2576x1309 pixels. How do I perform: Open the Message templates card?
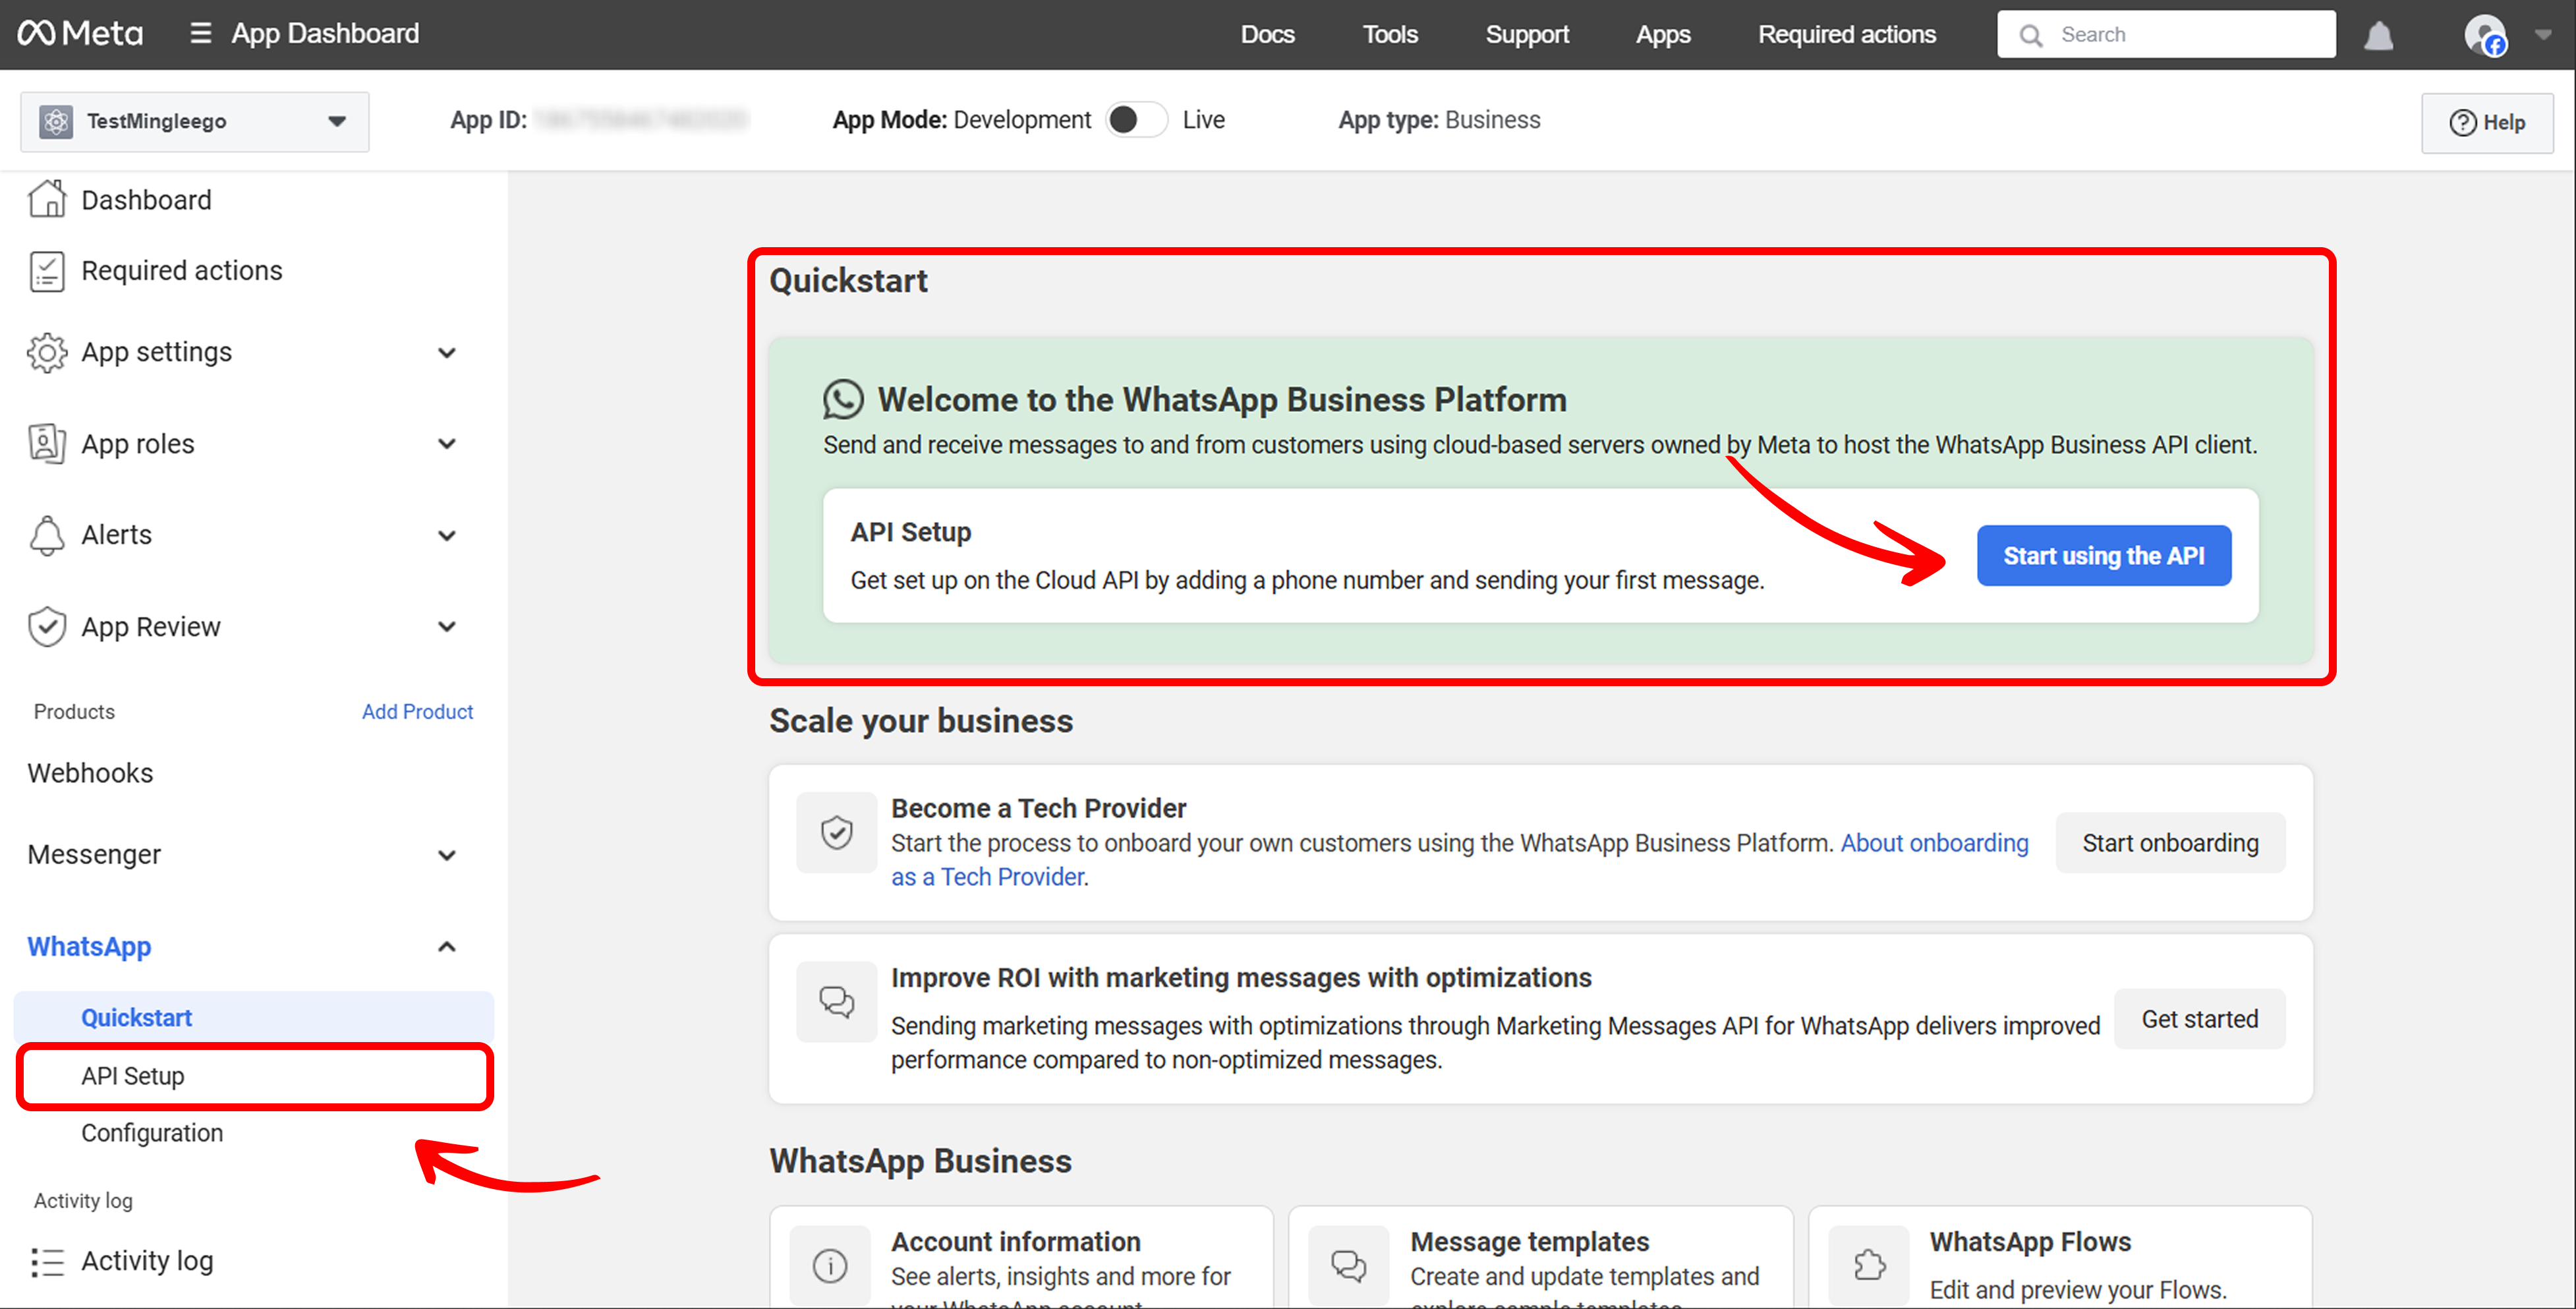1541,1258
